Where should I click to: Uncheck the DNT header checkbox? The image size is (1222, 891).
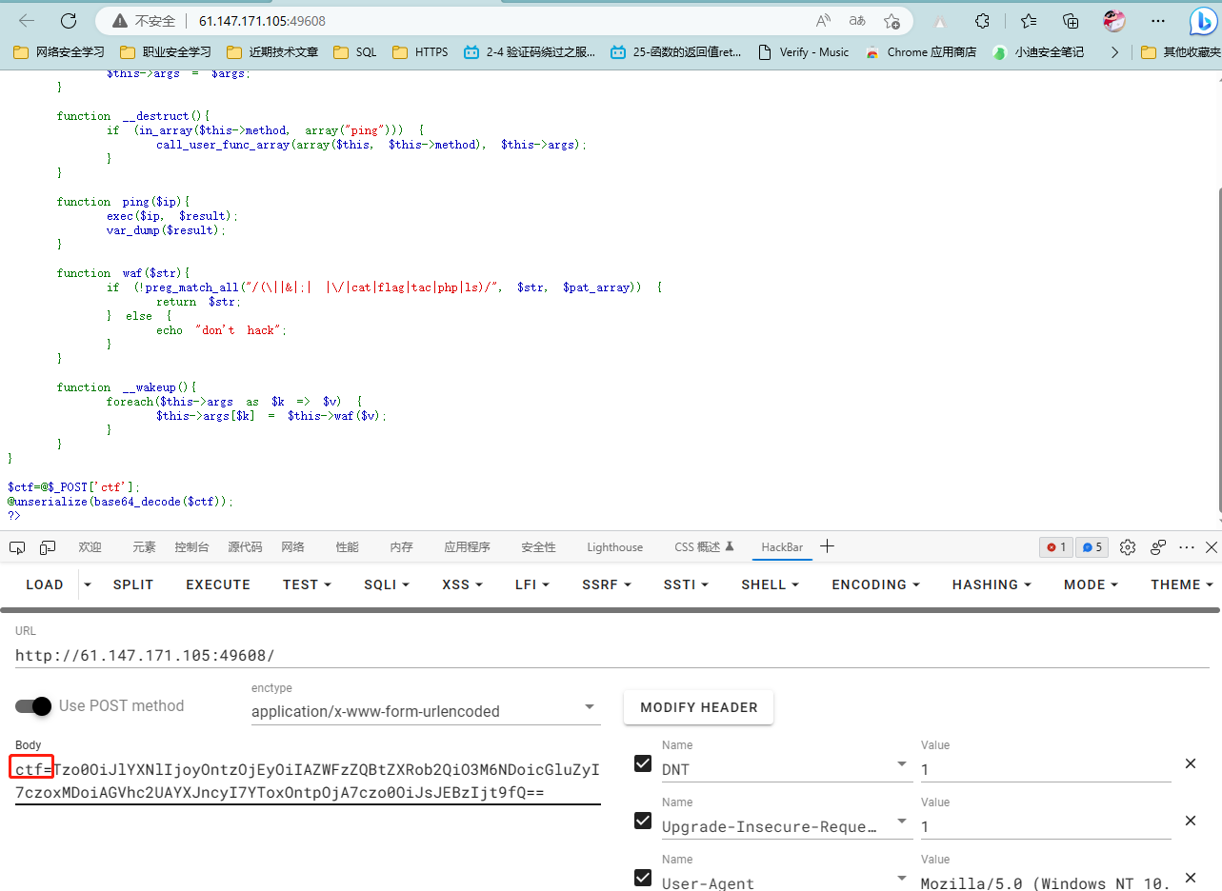click(x=644, y=763)
